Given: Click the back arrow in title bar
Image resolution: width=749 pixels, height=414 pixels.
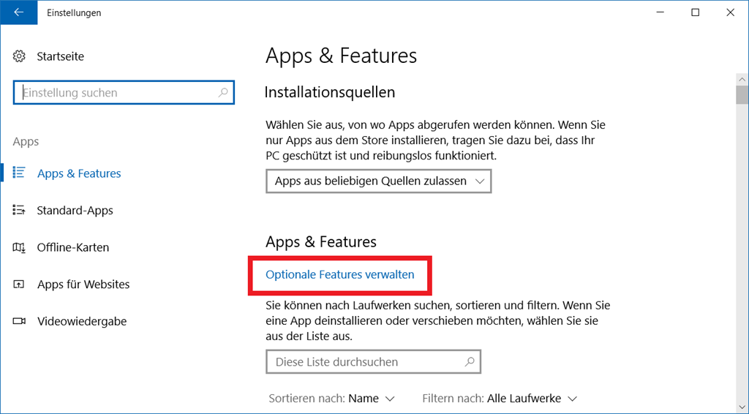Looking at the screenshot, I should (x=18, y=12).
